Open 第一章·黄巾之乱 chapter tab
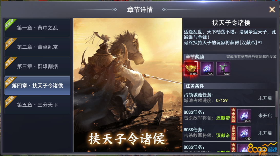The height and width of the screenshot is (156, 280). point(37,28)
